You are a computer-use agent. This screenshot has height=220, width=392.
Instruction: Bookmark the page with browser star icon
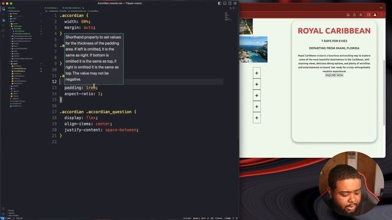(x=361, y=15)
